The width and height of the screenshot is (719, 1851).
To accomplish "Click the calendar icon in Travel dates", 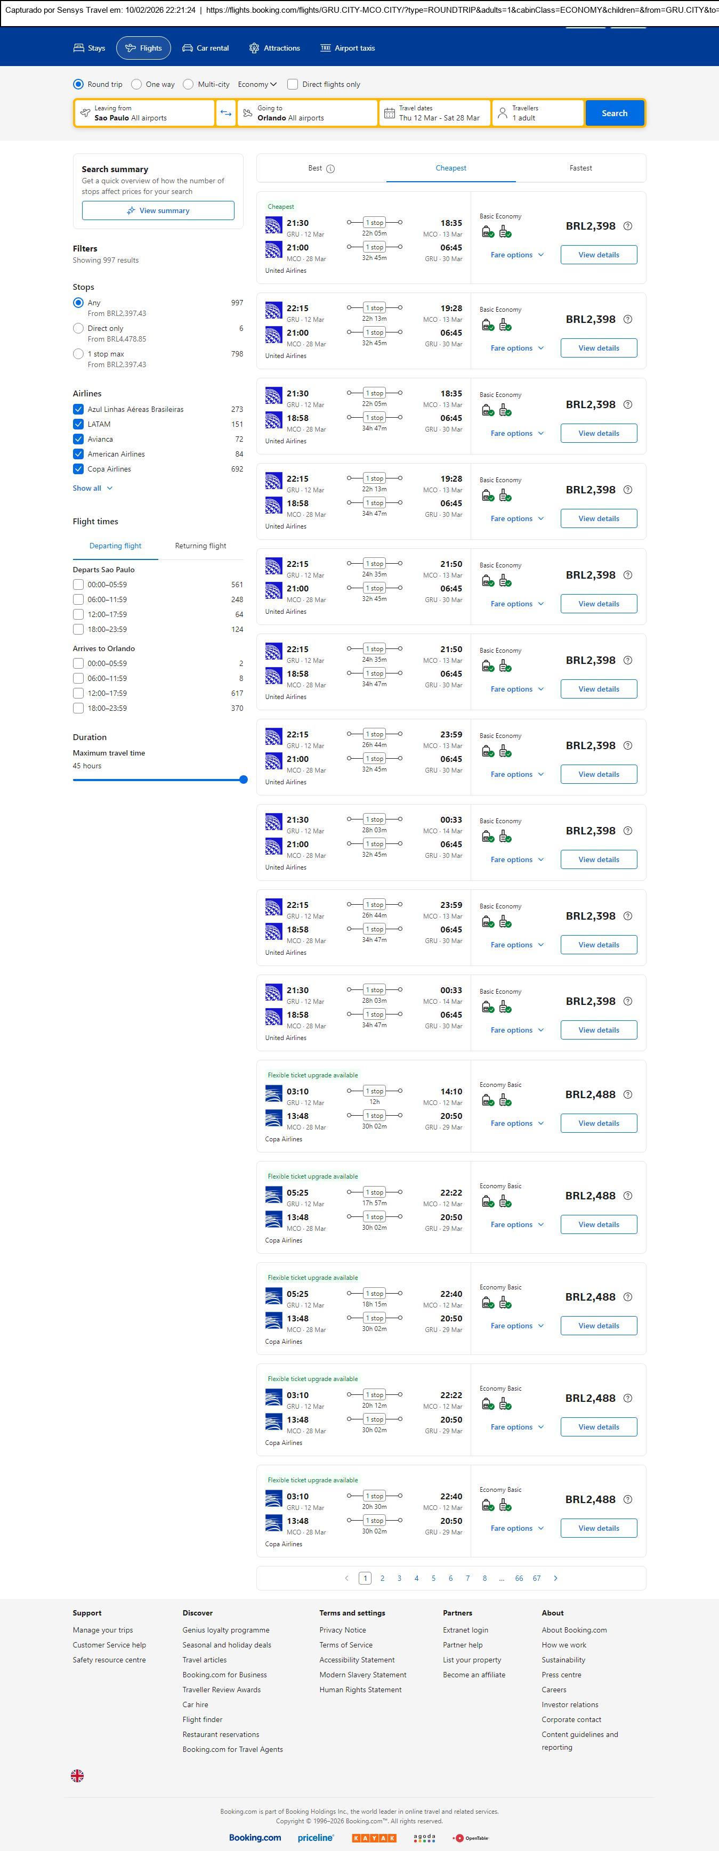I will [x=389, y=113].
